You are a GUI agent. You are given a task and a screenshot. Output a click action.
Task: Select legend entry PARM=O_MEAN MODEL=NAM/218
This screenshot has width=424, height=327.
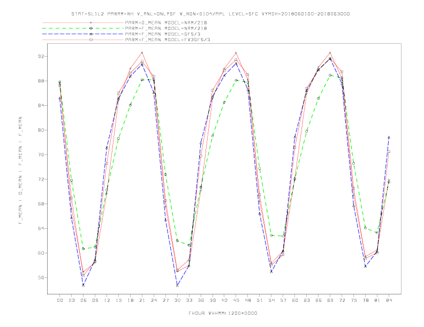[166, 22]
